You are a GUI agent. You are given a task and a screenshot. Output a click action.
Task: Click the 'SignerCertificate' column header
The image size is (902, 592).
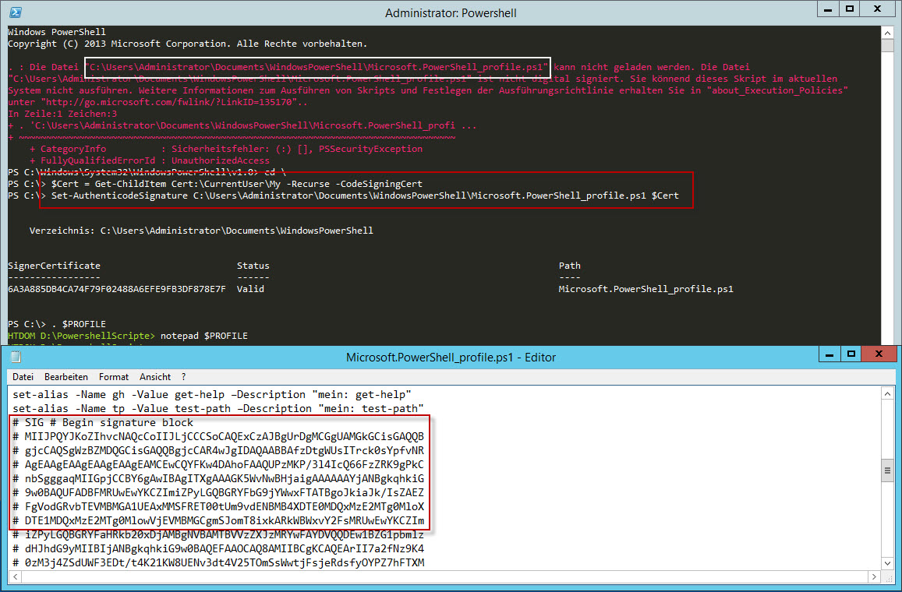54,266
